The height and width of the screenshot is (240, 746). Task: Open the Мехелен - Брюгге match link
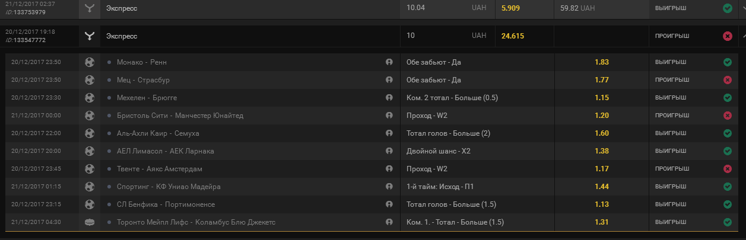click(x=147, y=98)
